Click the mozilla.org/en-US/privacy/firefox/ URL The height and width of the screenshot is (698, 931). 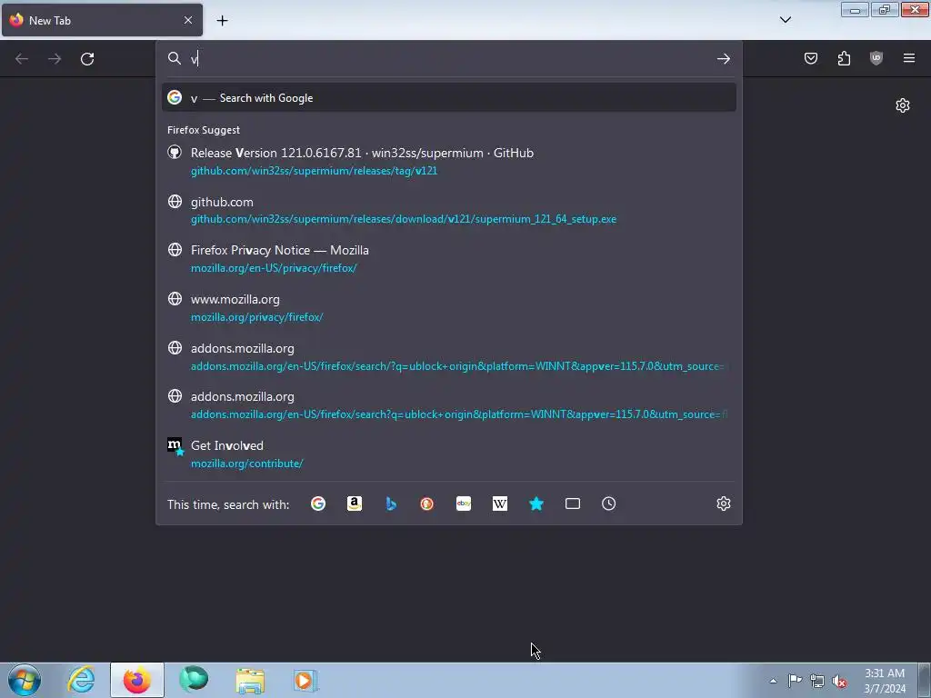[274, 268]
